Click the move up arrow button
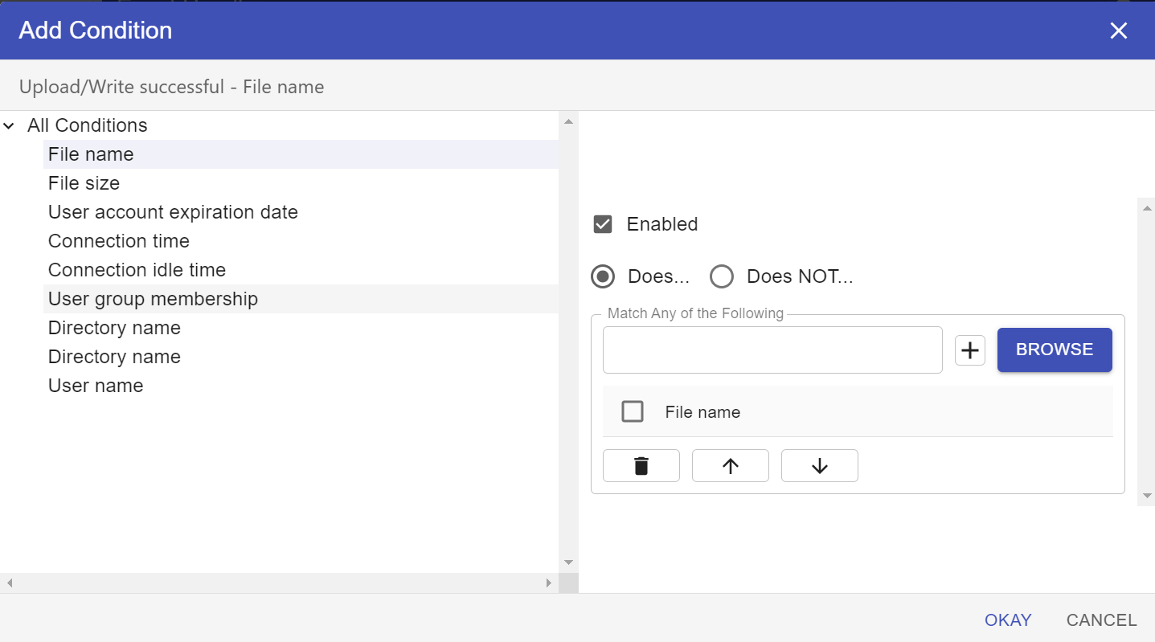 (730, 466)
